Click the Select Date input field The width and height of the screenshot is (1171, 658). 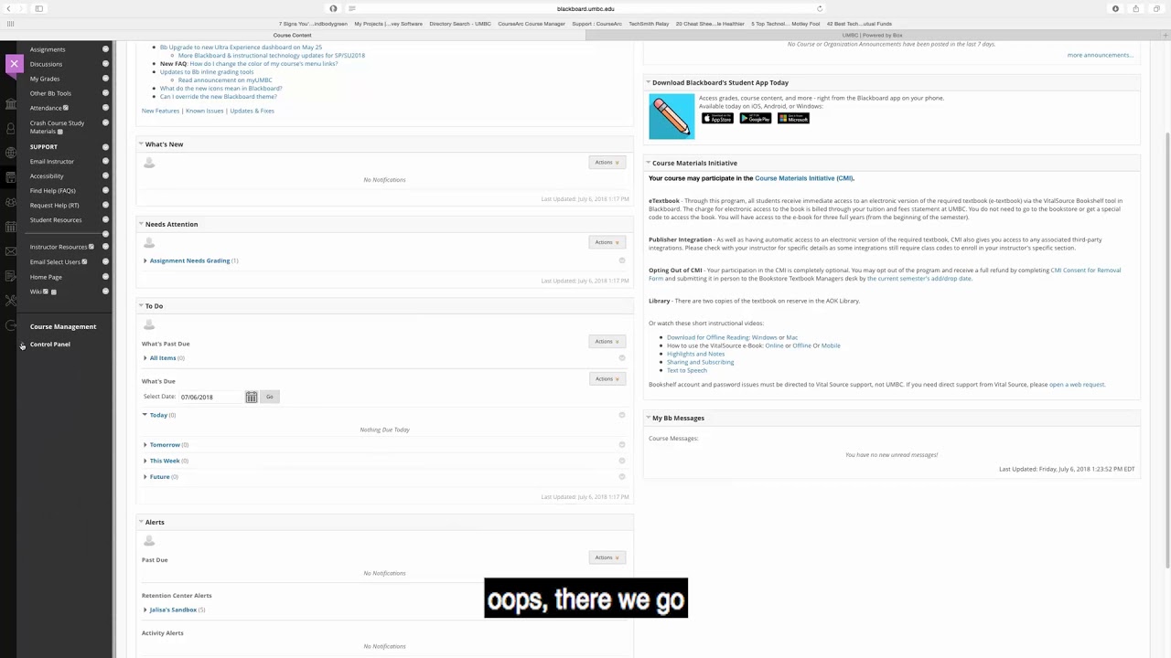coord(211,397)
